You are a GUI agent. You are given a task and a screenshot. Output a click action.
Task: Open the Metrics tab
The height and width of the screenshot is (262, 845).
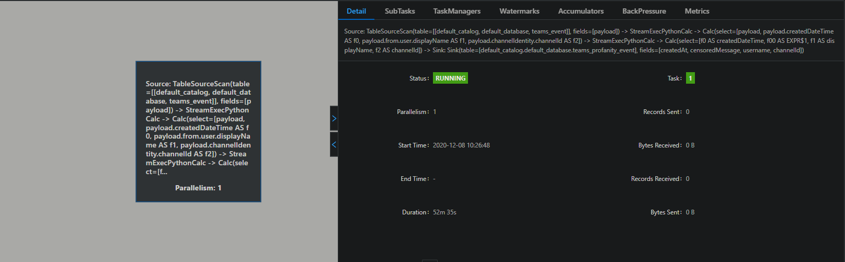[696, 11]
